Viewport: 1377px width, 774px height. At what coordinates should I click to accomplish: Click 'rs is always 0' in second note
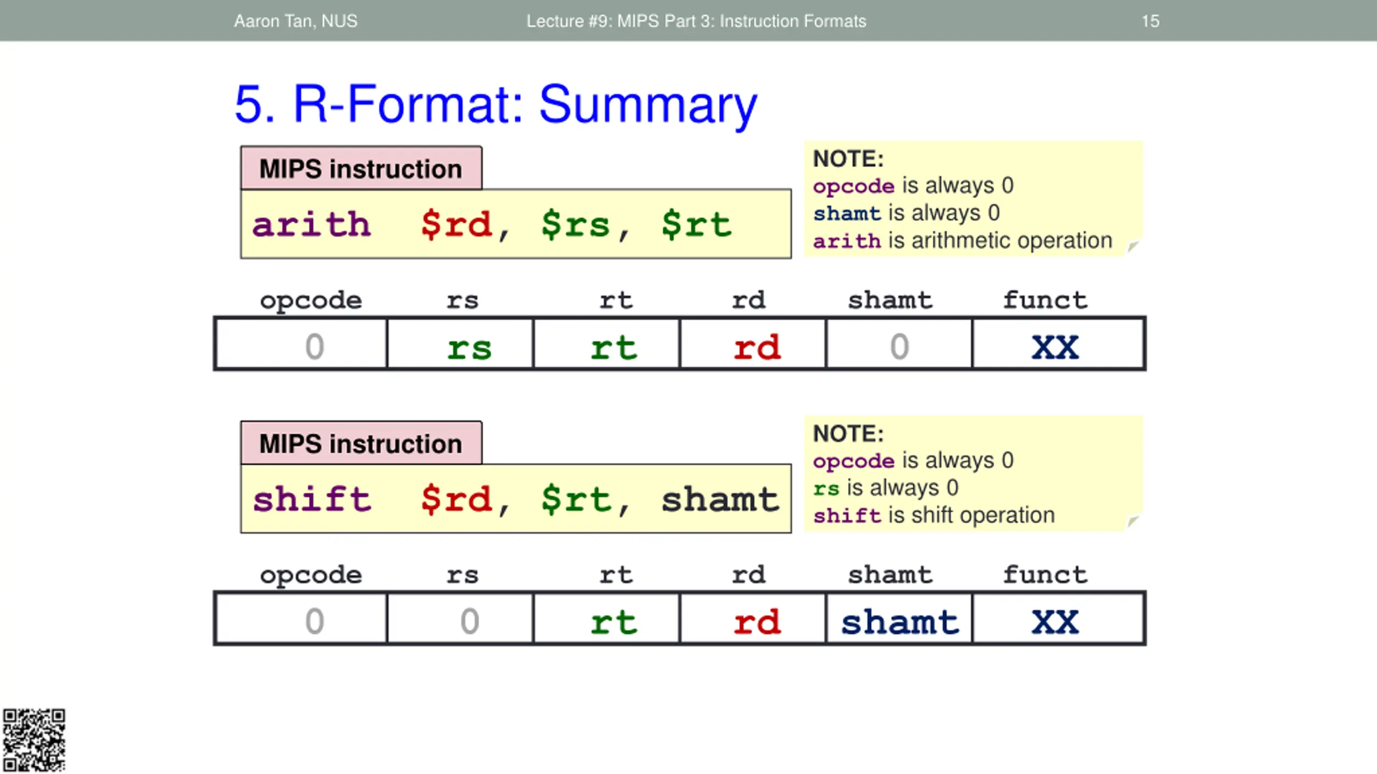coord(885,488)
